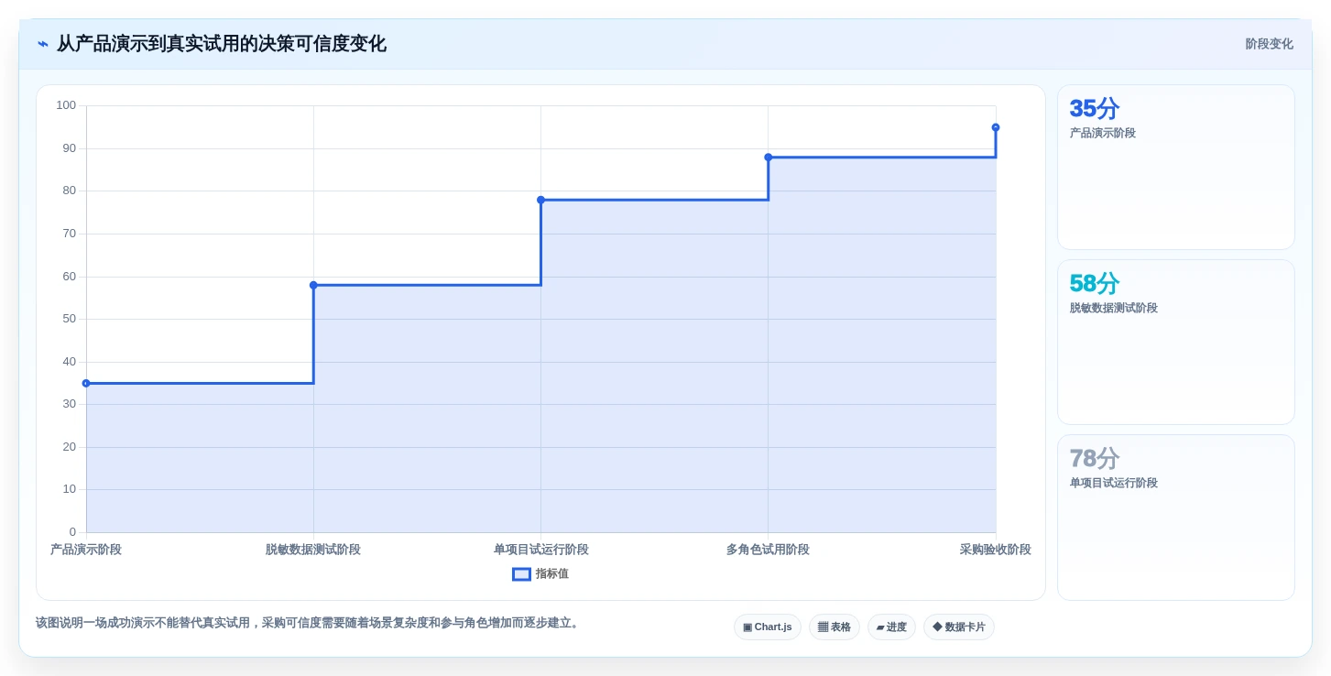
Task: Click the data point at 产品演示阶段 (35)
Action: 86,384
